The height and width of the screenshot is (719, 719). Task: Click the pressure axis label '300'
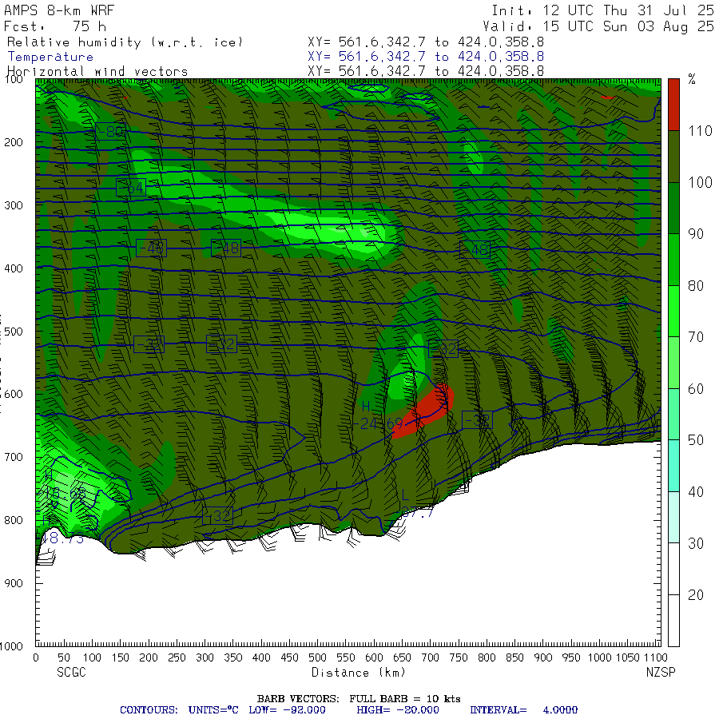pos(14,205)
